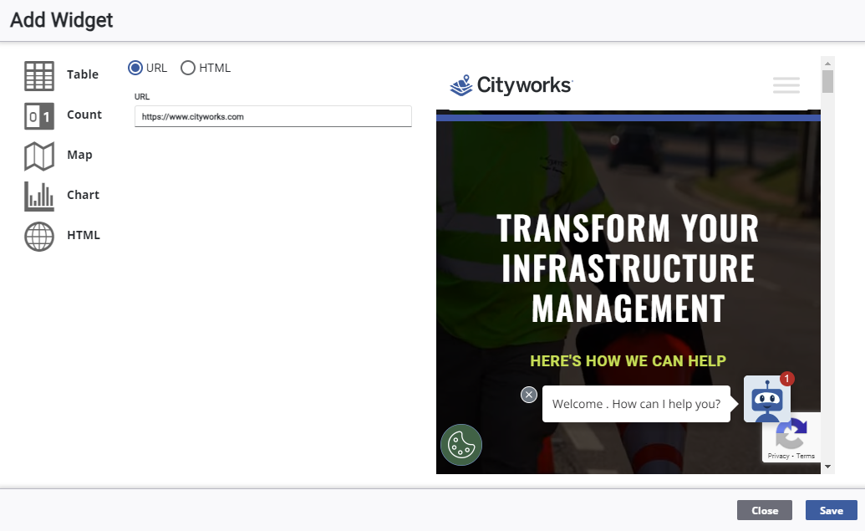Click the Map label in widget list
The height and width of the screenshot is (531, 865).
click(80, 155)
